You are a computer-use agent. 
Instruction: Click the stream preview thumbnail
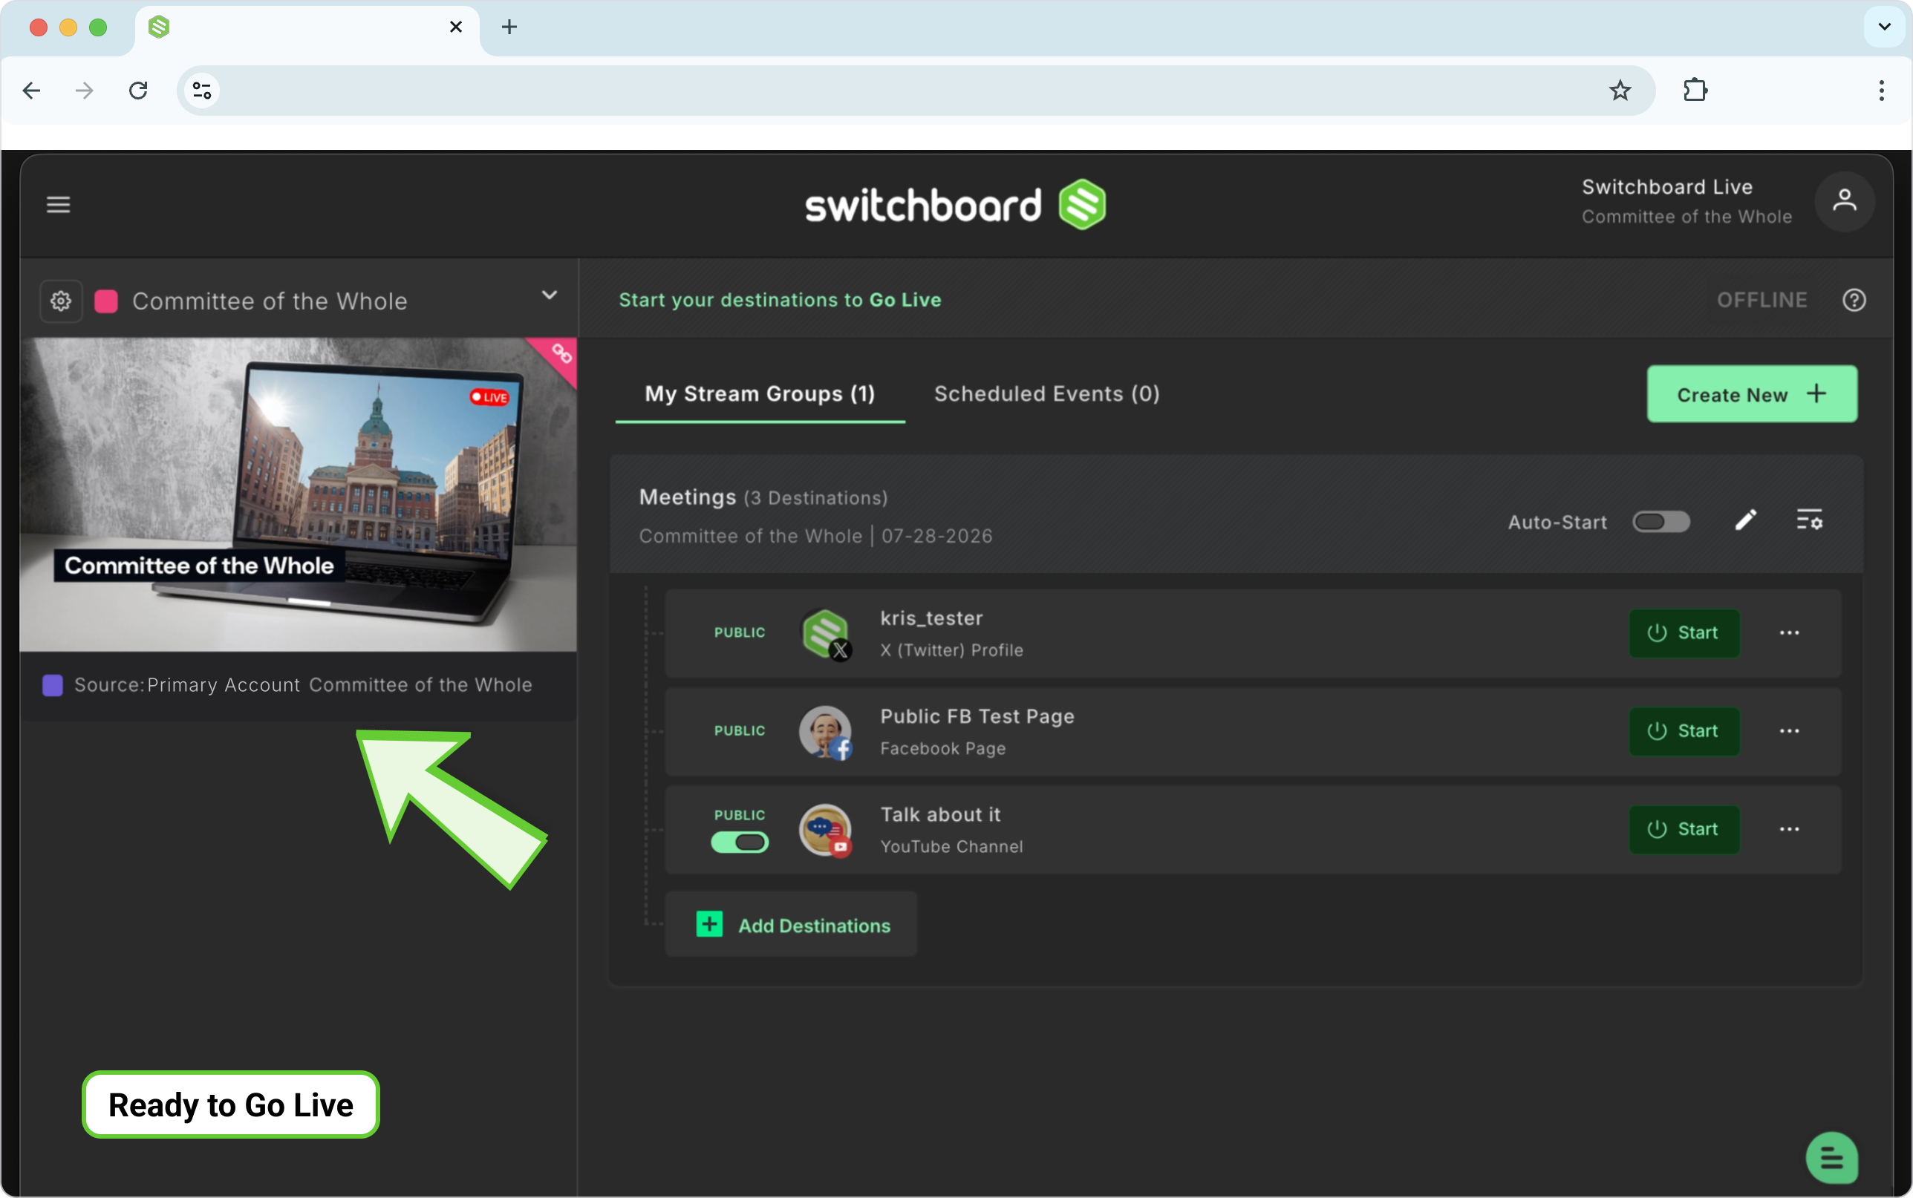(298, 495)
